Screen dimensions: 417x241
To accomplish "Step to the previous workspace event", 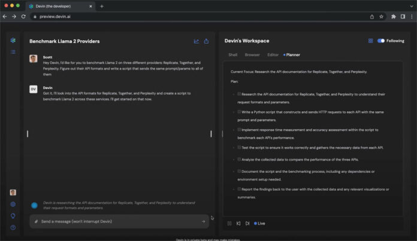I will click(238, 223).
